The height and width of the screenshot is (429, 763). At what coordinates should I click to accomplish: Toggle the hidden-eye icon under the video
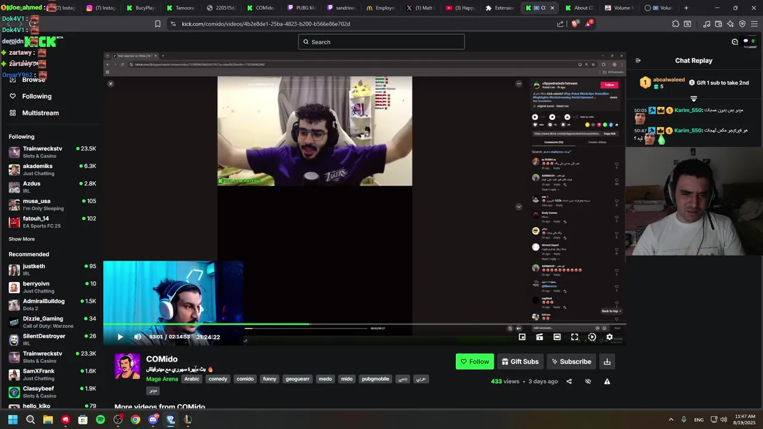pyautogui.click(x=588, y=381)
